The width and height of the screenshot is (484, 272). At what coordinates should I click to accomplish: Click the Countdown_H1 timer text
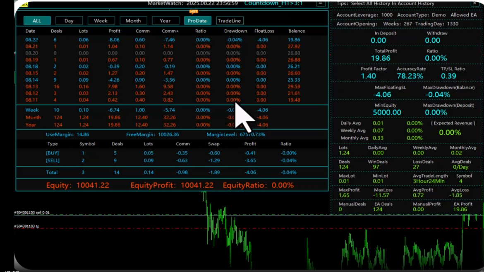tap(273, 3)
